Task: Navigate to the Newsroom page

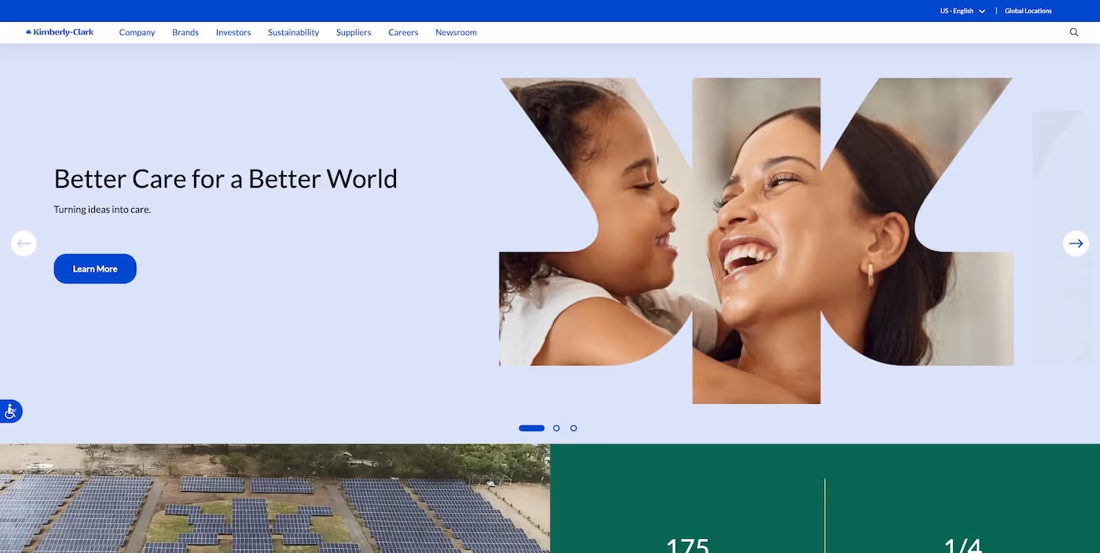Action: pos(456,32)
